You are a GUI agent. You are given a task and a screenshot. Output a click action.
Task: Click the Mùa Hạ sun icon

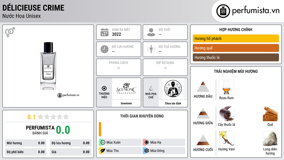coord(146,142)
